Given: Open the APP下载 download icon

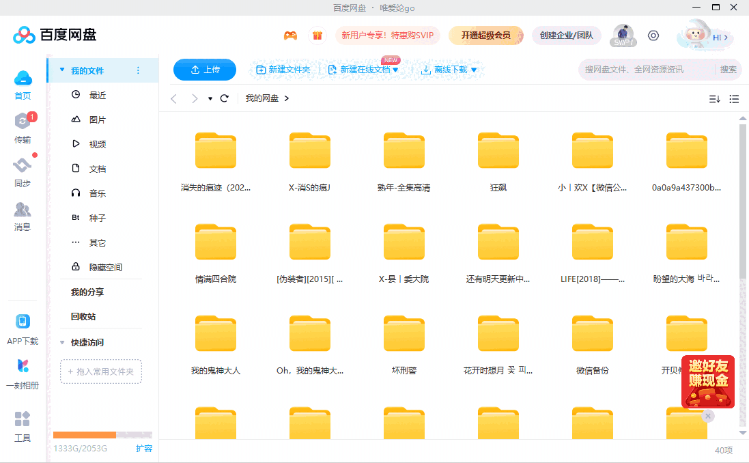Looking at the screenshot, I should [23, 321].
